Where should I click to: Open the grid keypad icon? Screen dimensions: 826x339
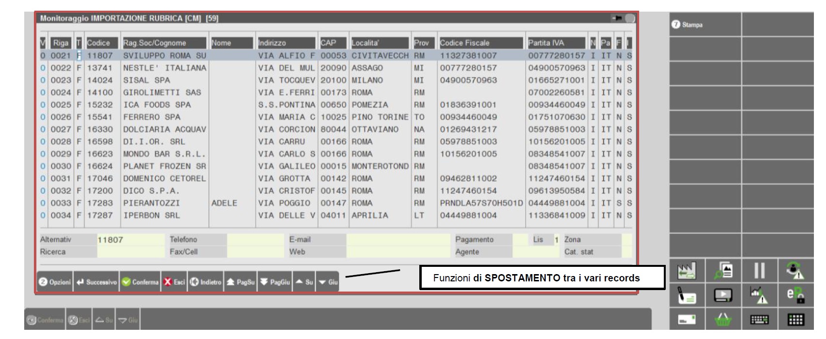coord(795,319)
